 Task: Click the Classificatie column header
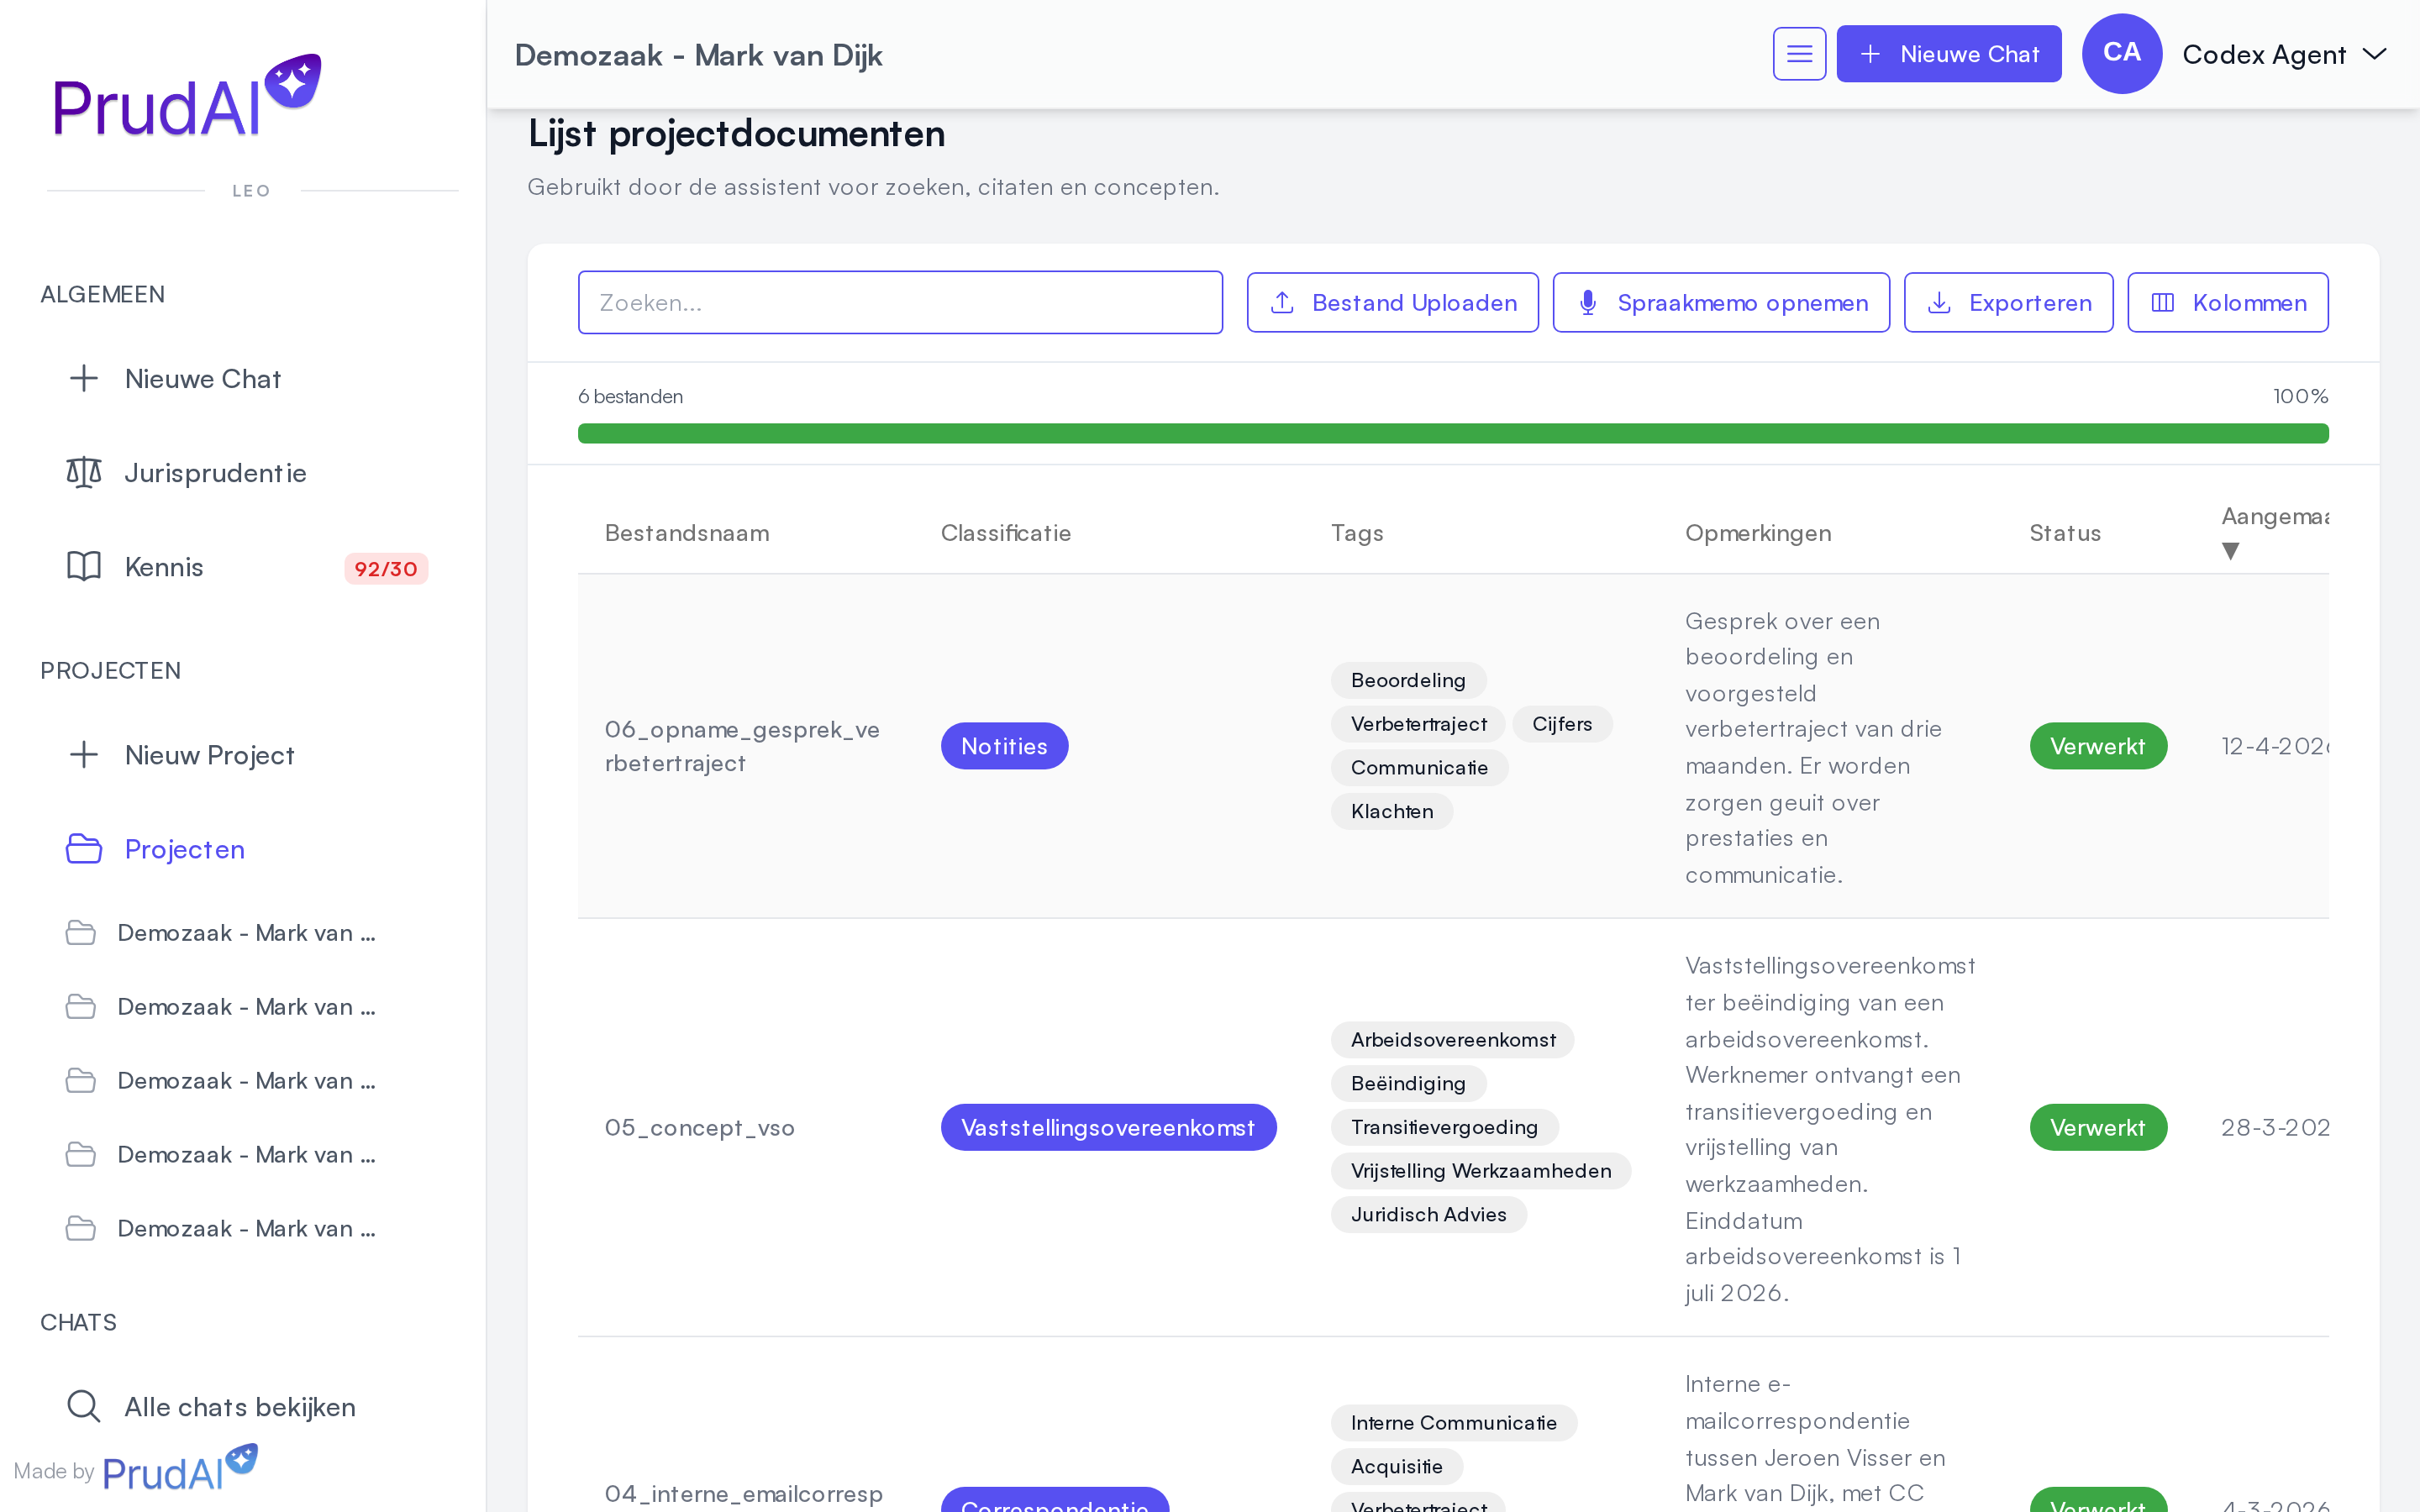(x=1005, y=533)
